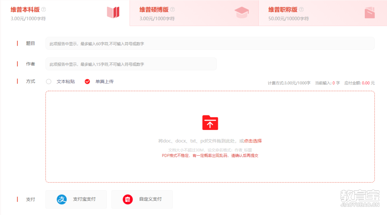
Task: Click the help icon beside 维普本科版
Action: click(44, 9)
